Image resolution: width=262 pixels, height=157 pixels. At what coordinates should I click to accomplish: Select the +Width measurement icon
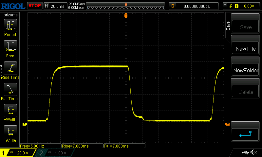pyautogui.click(x=10, y=111)
